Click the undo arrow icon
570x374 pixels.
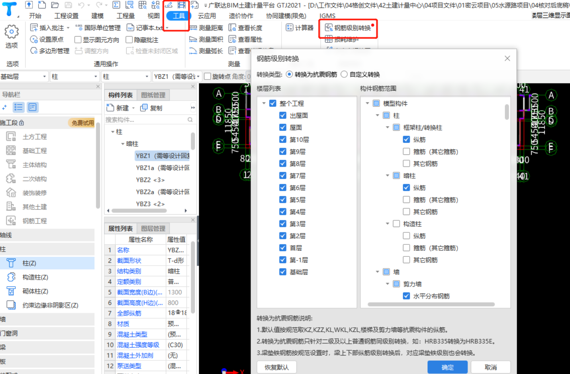tap(82, 5)
